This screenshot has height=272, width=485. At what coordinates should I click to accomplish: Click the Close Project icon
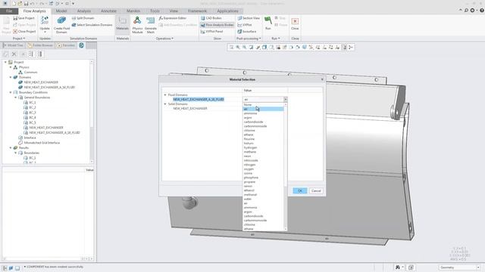coord(15,32)
